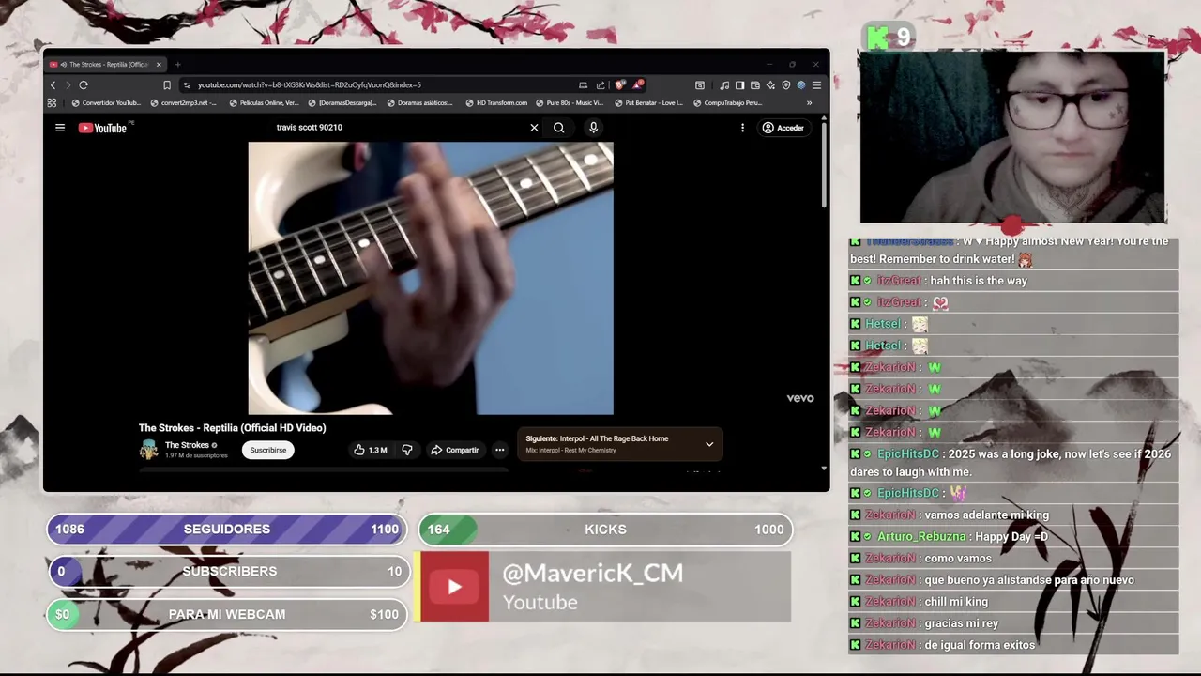Viewport: 1201px width, 676px height.
Task: Click the leftmost square icon in the toolbar extensions
Action: (x=699, y=85)
